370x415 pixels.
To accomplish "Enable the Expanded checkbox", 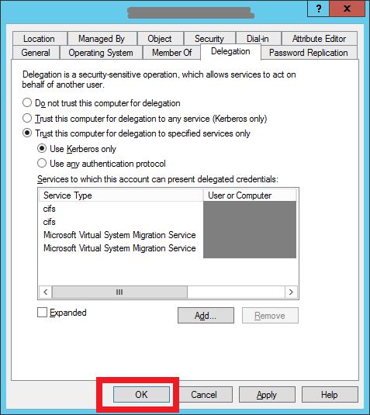I will (42, 313).
